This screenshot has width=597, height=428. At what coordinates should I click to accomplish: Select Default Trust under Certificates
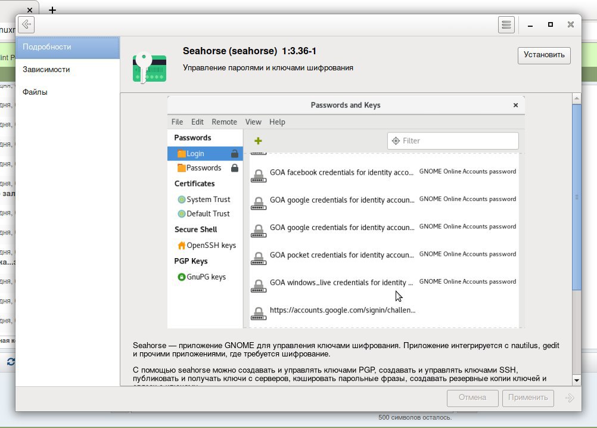pos(205,213)
